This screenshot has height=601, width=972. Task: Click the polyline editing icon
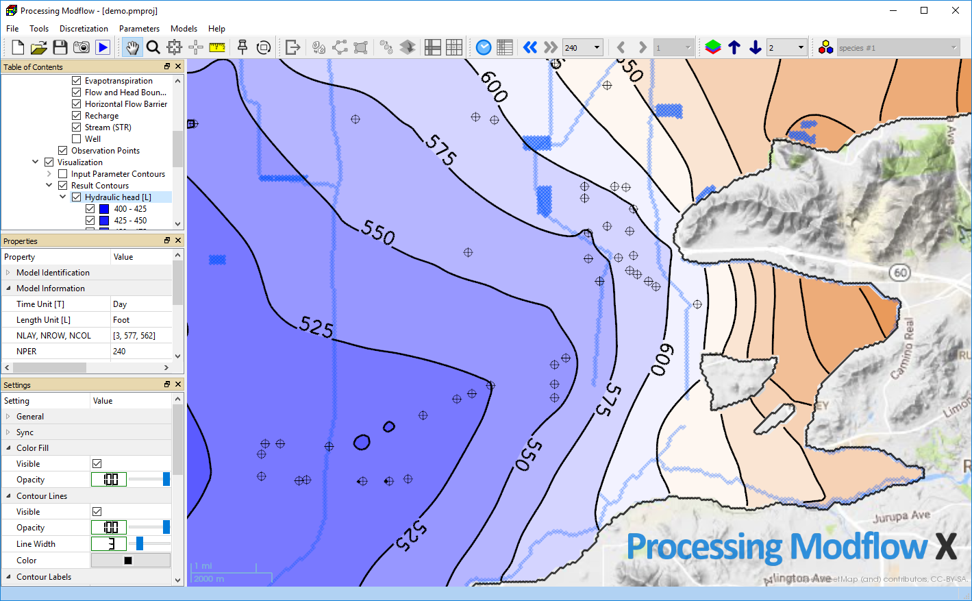(340, 47)
